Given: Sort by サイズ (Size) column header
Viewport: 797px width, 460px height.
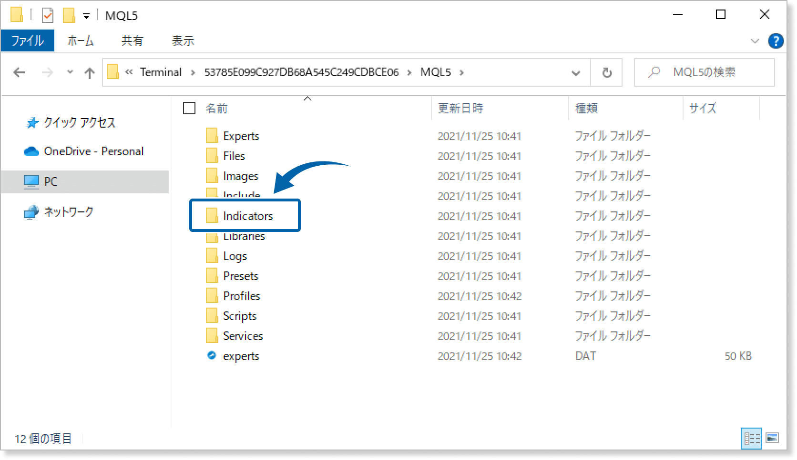Looking at the screenshot, I should [x=703, y=109].
